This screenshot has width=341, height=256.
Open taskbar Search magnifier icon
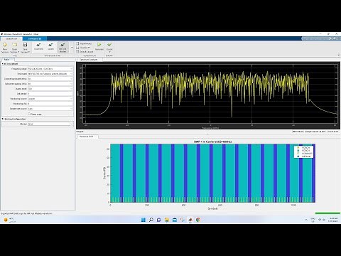pyautogui.click(x=151, y=220)
